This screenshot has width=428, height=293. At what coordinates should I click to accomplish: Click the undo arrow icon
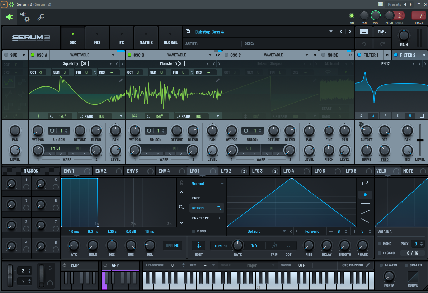coord(364,44)
